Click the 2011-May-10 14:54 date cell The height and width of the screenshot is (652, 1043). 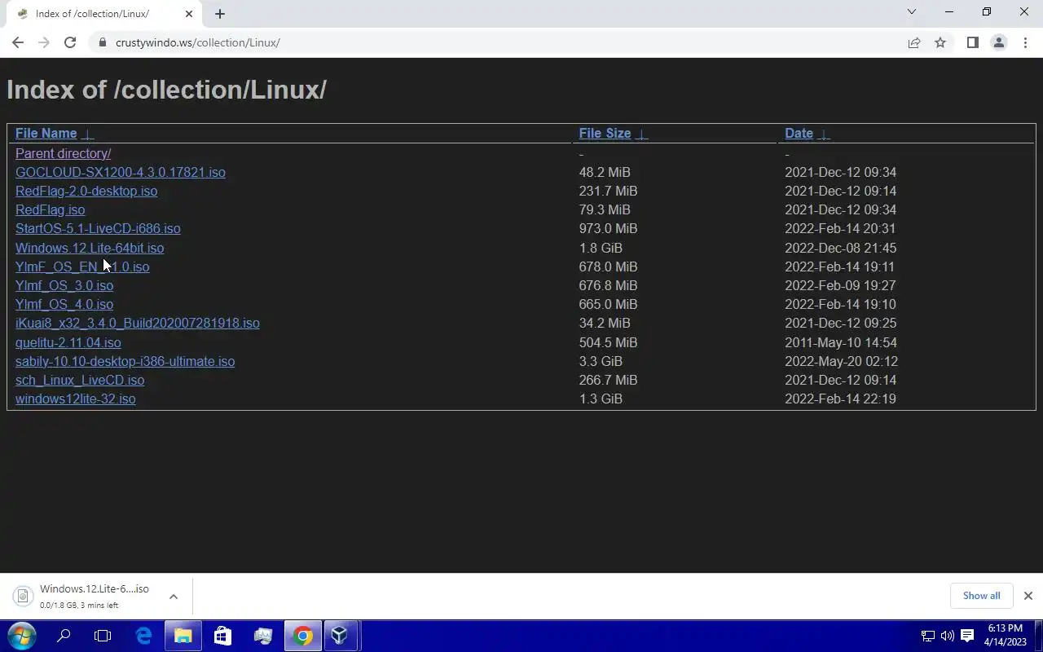coord(840,343)
